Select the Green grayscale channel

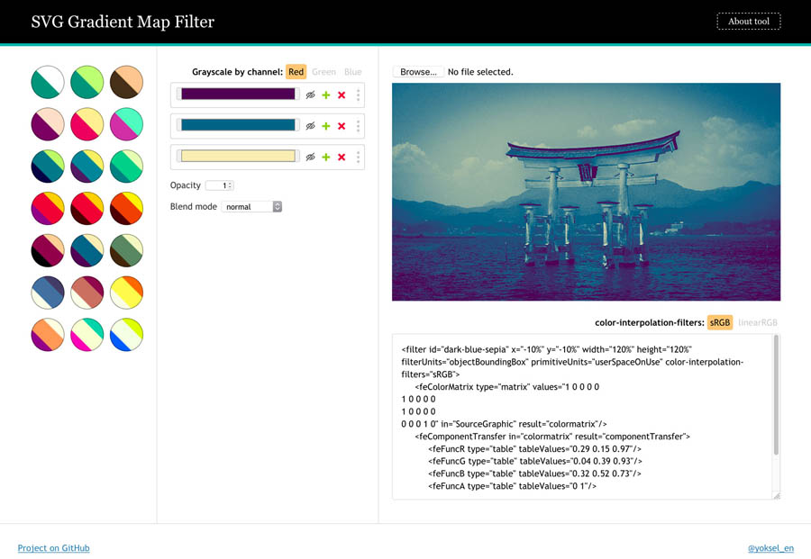point(323,72)
